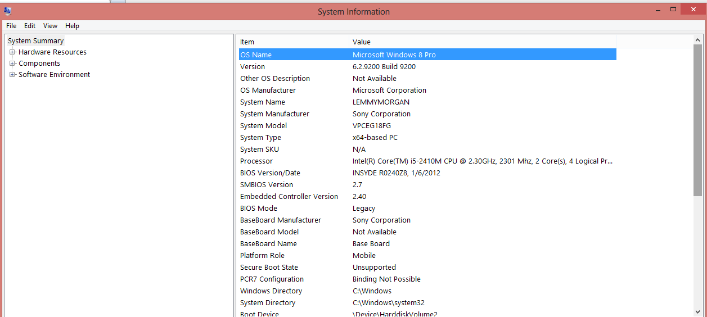Screen dimensions: 707x317
Task: Click the value 6.2.9200 Build 9200
Action: (384, 66)
